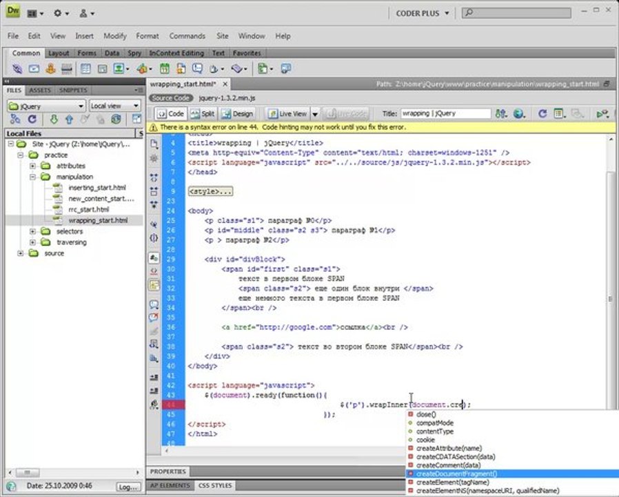Image resolution: width=619 pixels, height=497 pixels.
Task: Collapse the manipulation folder
Action: (33, 177)
